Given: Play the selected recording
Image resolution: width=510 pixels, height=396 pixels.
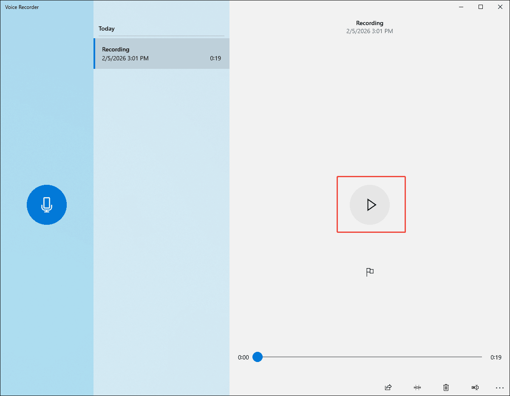Looking at the screenshot, I should coord(370,204).
